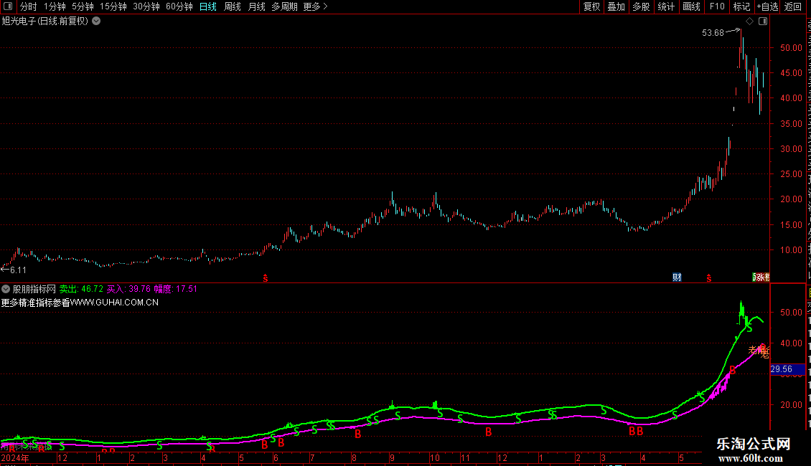
Task: Click the 53.68 high price label
Action: click(713, 33)
